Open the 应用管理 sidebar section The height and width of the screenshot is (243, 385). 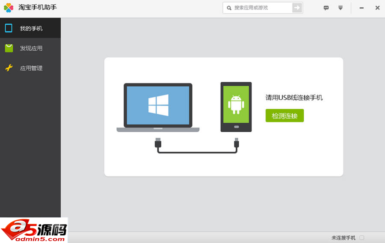30,68
